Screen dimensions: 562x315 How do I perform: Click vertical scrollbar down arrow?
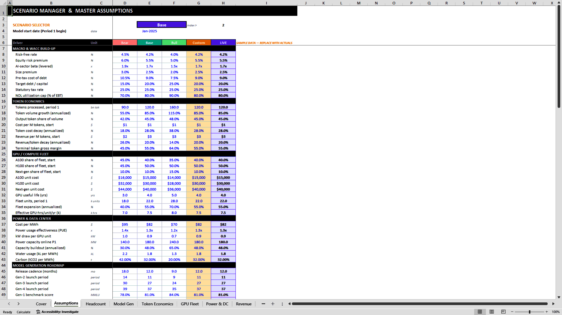coord(559,297)
